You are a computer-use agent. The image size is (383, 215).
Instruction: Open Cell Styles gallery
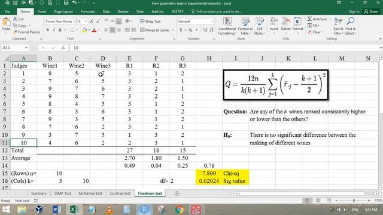click(x=259, y=26)
